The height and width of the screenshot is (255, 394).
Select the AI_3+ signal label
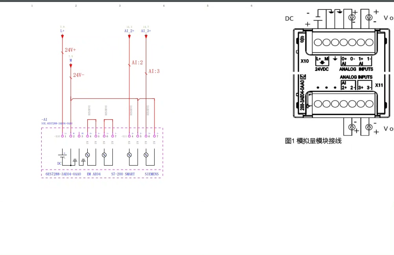pos(146,31)
